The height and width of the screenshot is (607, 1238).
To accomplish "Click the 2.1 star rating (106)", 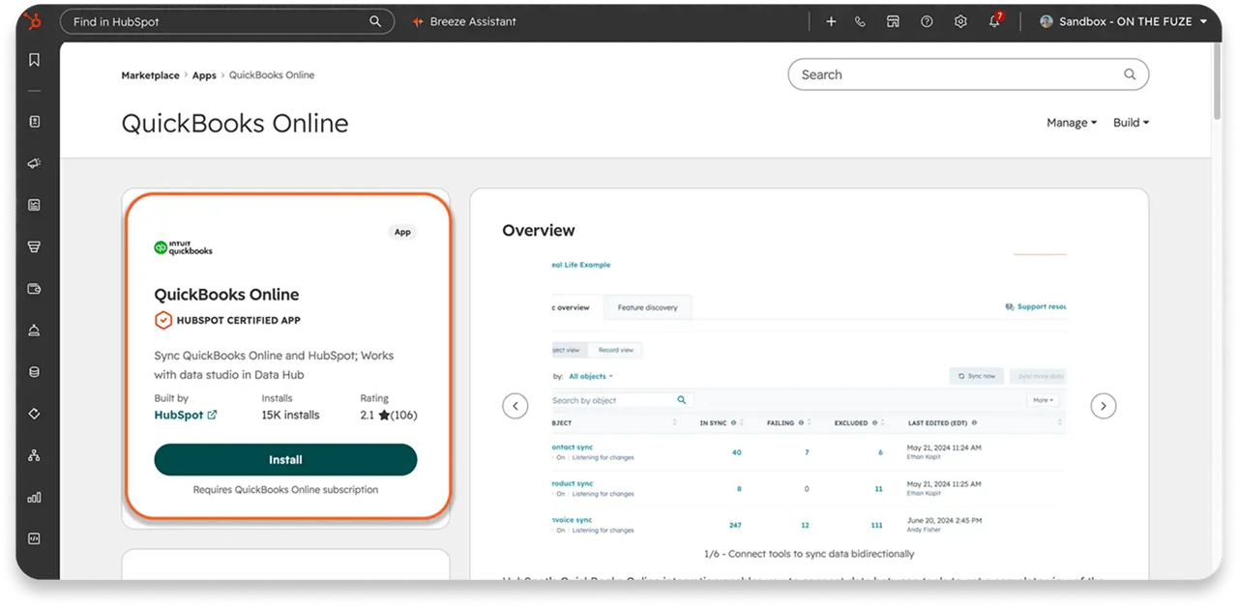I will point(389,415).
